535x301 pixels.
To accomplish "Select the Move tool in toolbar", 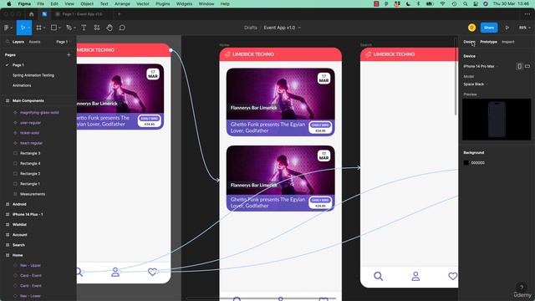I will click(x=23, y=28).
